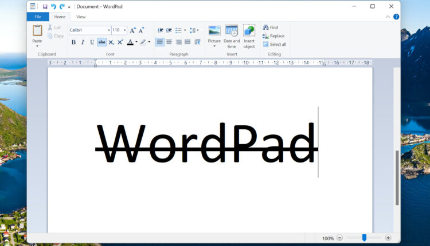
Task: Click the Replace button
Action: (x=273, y=35)
